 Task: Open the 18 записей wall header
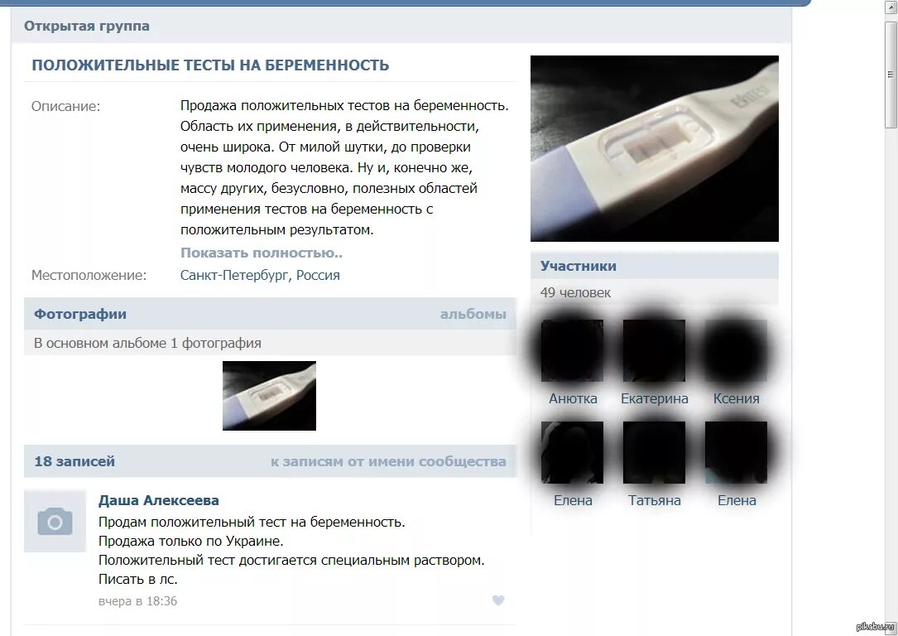point(74,461)
